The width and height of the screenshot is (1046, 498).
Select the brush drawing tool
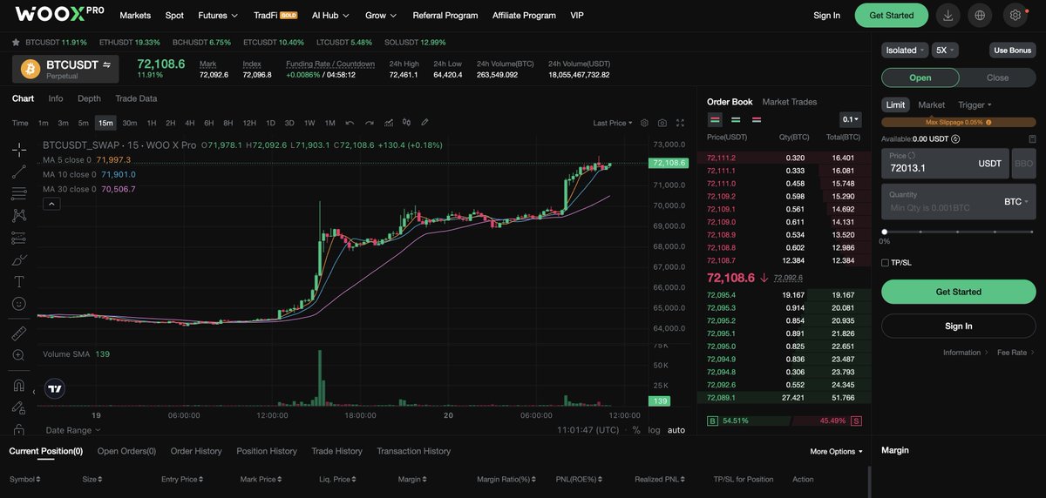point(18,259)
